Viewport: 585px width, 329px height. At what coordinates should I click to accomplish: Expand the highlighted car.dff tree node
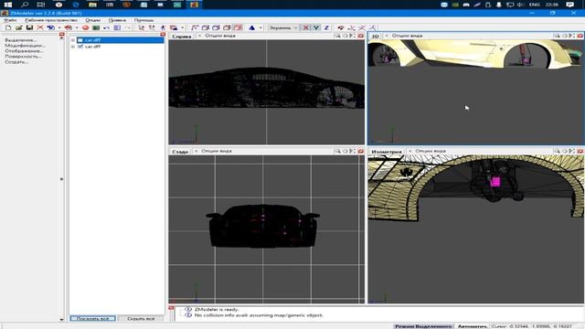coord(73,40)
